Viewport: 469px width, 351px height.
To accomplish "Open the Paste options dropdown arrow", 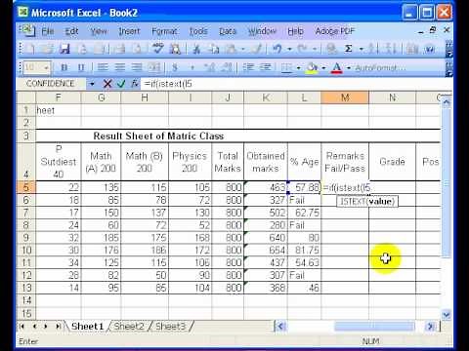I will pos(243,49).
